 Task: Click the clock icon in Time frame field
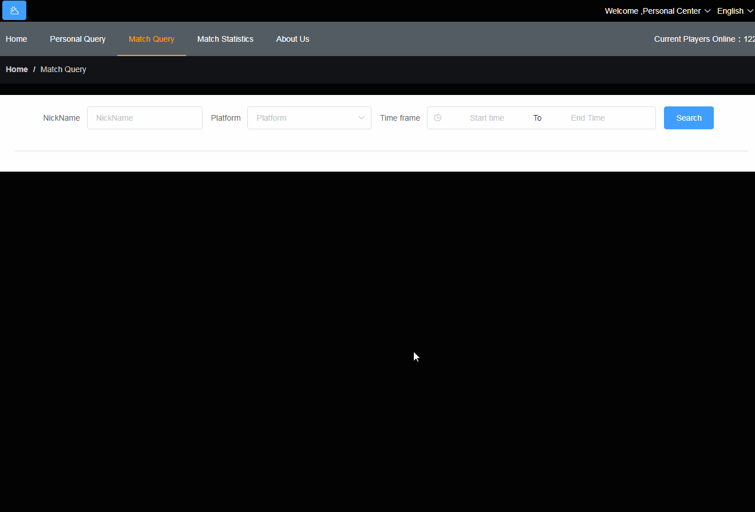tap(438, 118)
